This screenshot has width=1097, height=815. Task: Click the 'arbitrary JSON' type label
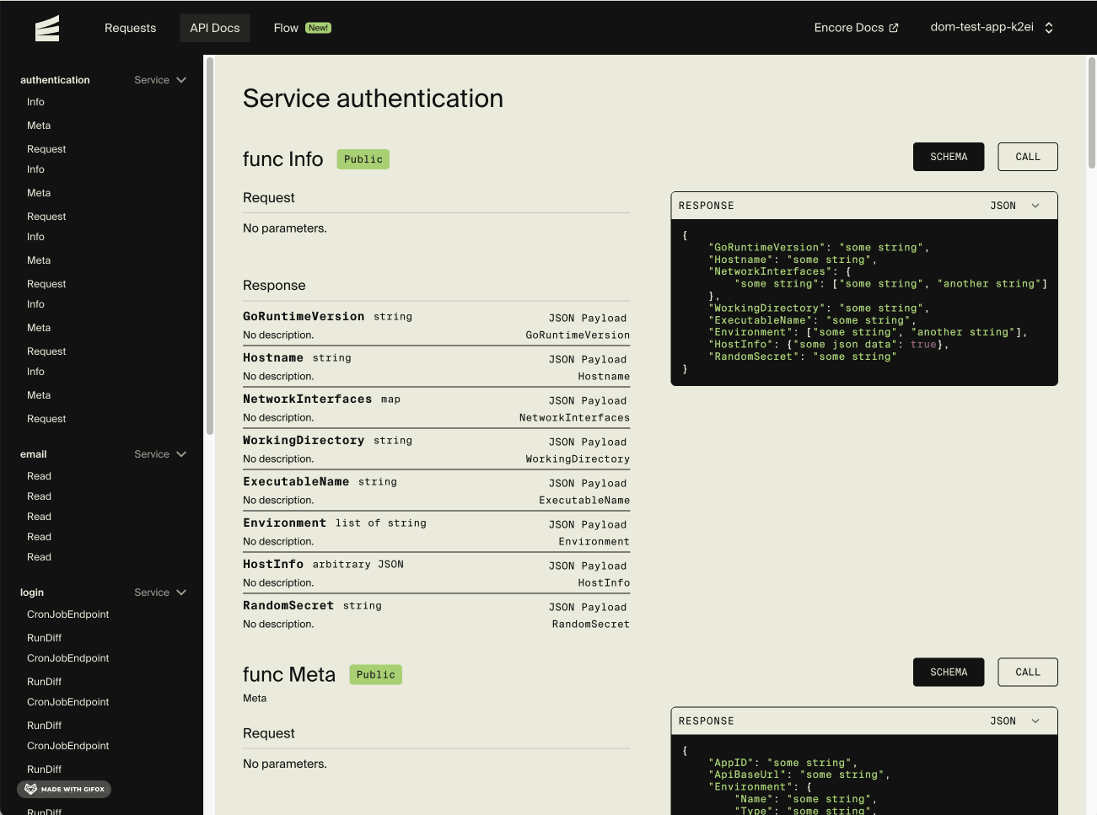(358, 565)
